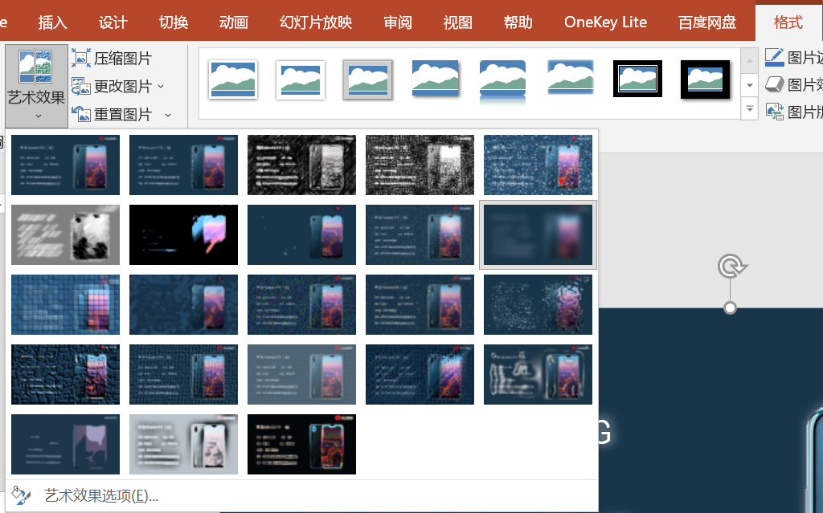Click the rotation handle above the picture
This screenshot has width=823, height=513.
coord(731,267)
